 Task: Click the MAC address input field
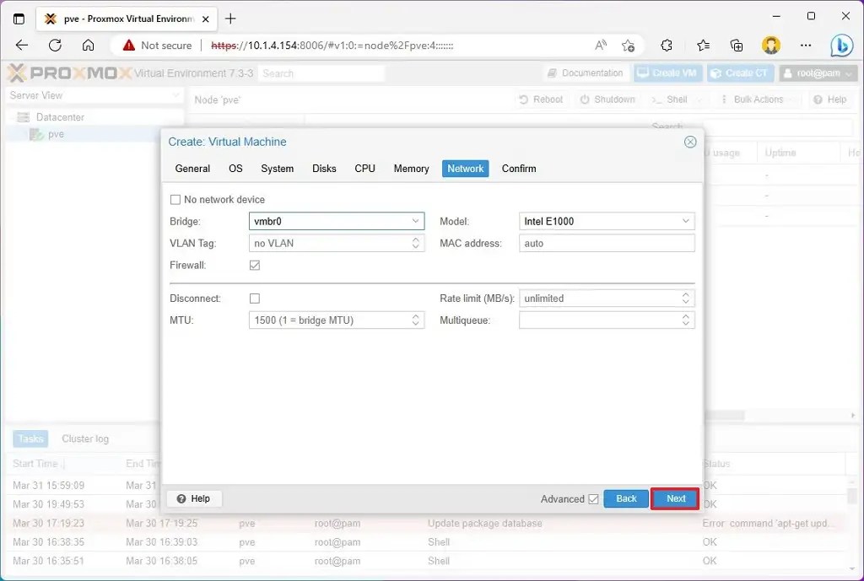tap(607, 243)
